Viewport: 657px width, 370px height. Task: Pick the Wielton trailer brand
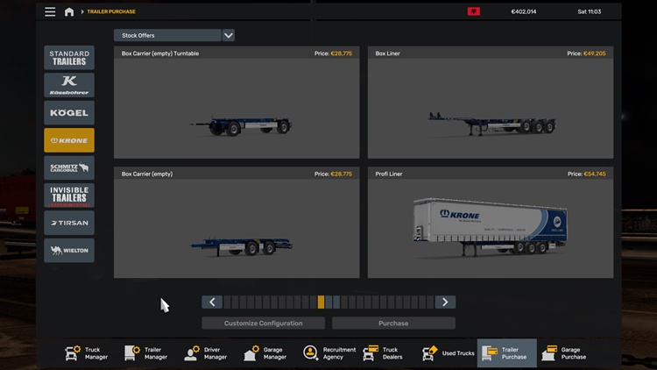click(69, 250)
